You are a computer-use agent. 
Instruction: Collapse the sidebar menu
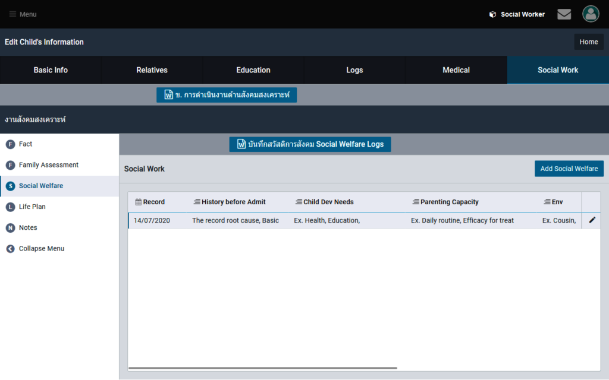(x=41, y=249)
